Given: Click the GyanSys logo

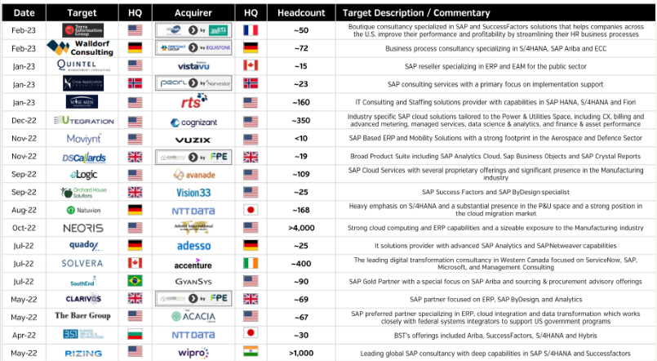Looking at the screenshot, I should click(x=193, y=281).
